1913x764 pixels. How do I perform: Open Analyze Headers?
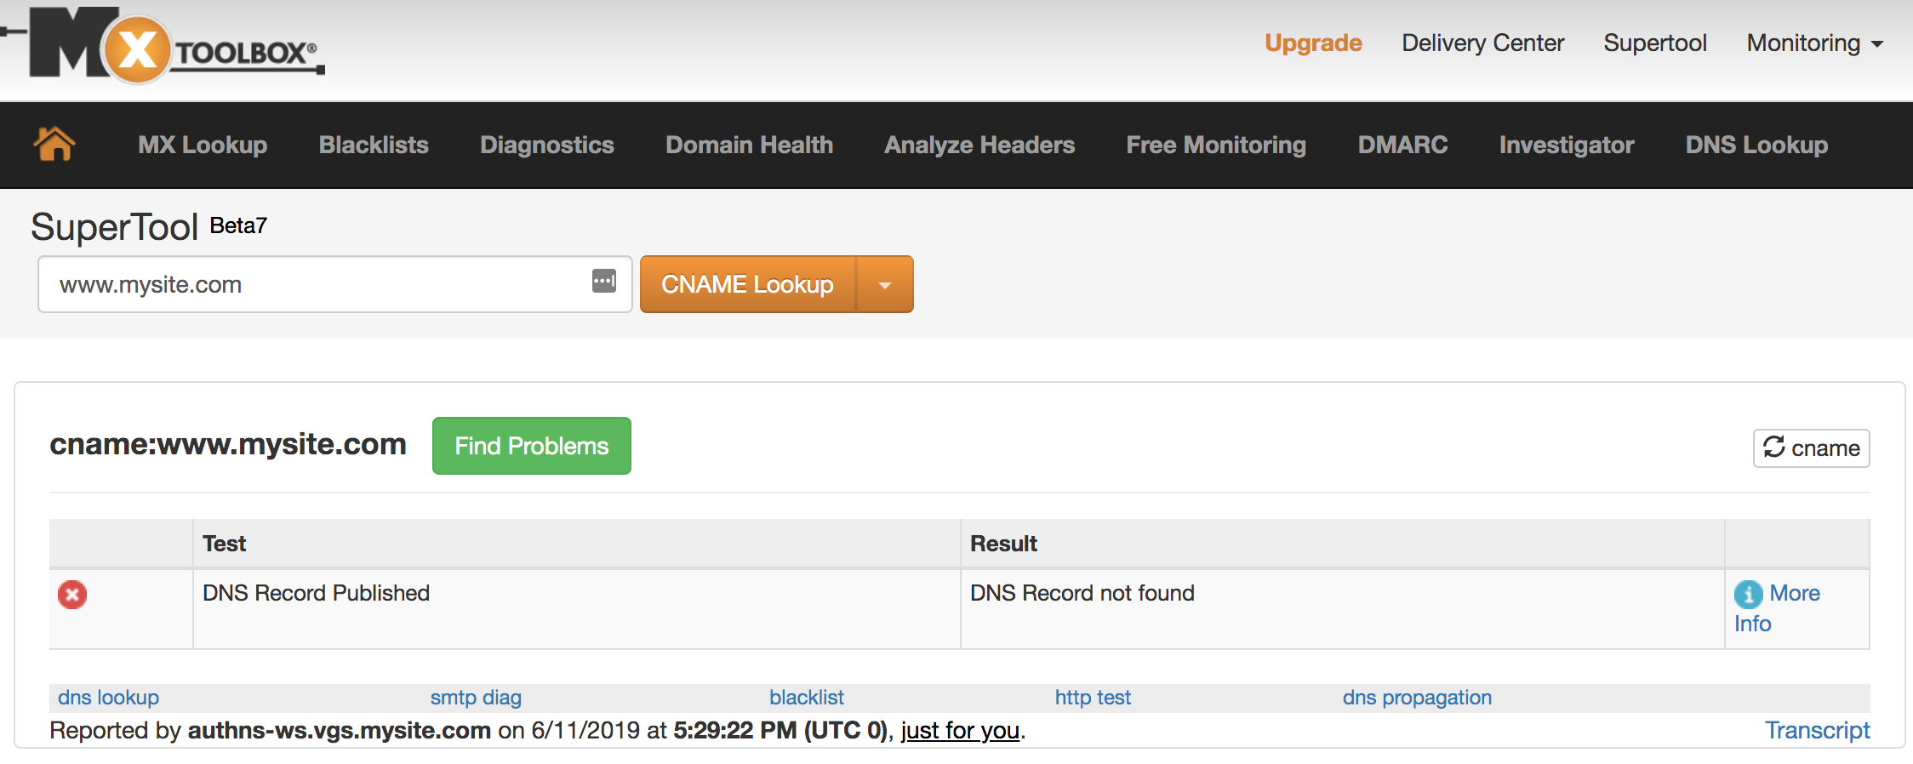coord(979,145)
